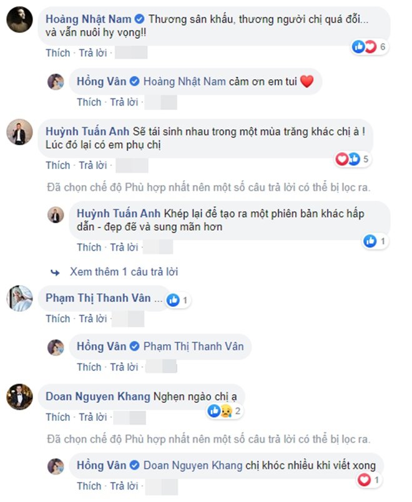The image size is (412, 502).
Task: Like Hoàng Nhật Nam's comment with Thích
Action: point(57,52)
